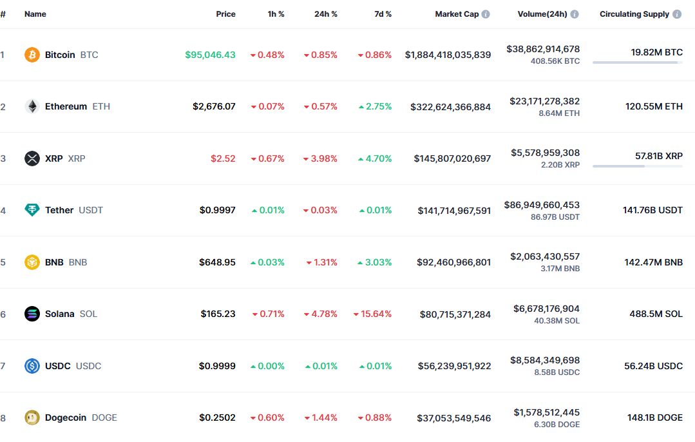Click the Bitcoin coin logo icon
The width and height of the screenshot is (695, 442).
pyautogui.click(x=32, y=55)
